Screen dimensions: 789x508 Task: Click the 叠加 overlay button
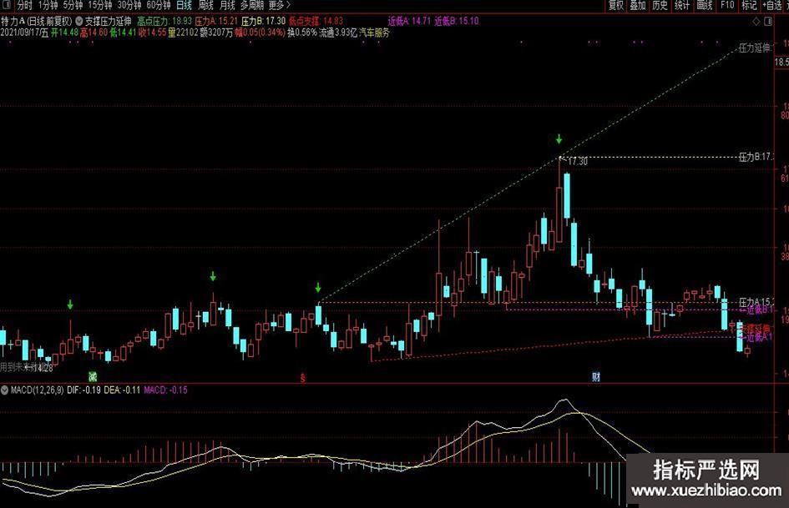click(x=638, y=6)
